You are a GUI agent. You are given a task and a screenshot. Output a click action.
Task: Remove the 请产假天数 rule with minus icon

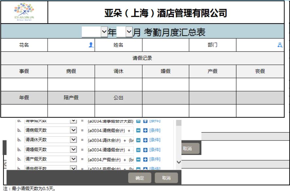coord(138,159)
